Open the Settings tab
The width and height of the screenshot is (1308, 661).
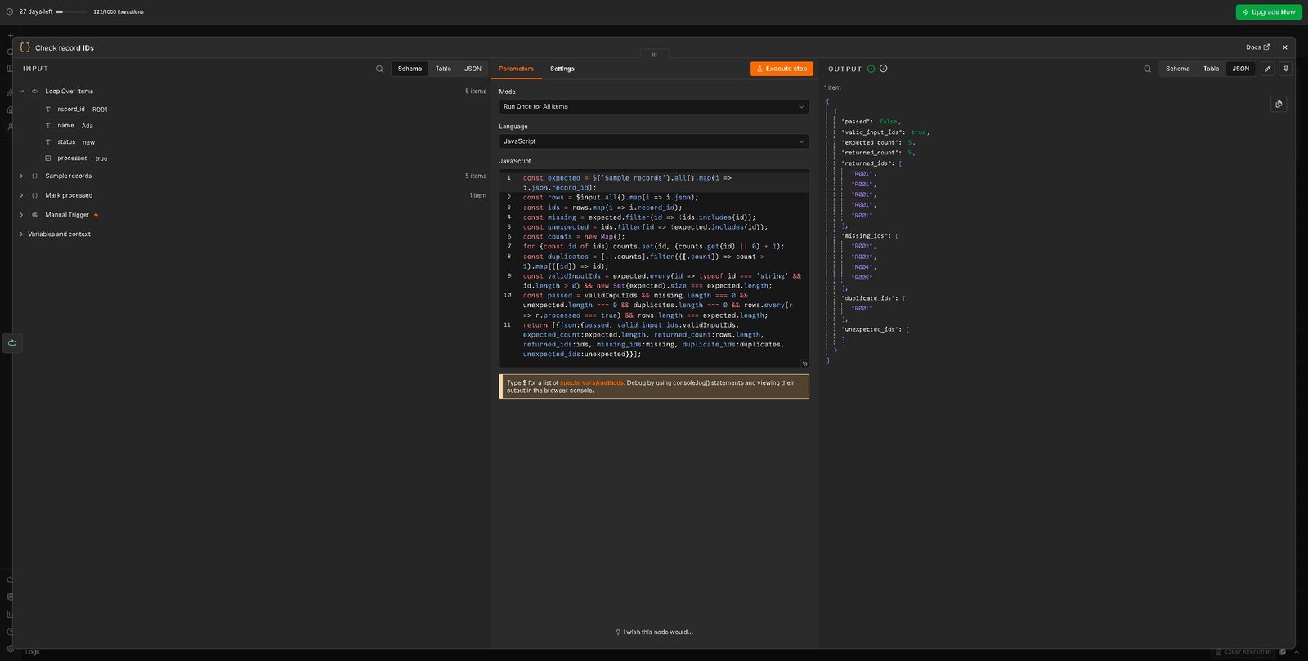(x=562, y=69)
